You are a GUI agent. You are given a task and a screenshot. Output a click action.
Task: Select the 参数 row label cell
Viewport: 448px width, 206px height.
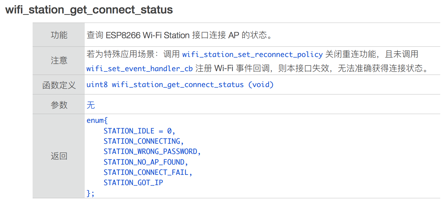point(59,105)
